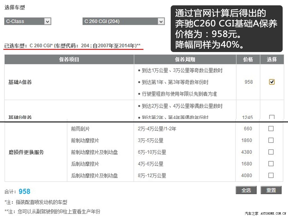Click the 保养项目 column header

point(69,60)
